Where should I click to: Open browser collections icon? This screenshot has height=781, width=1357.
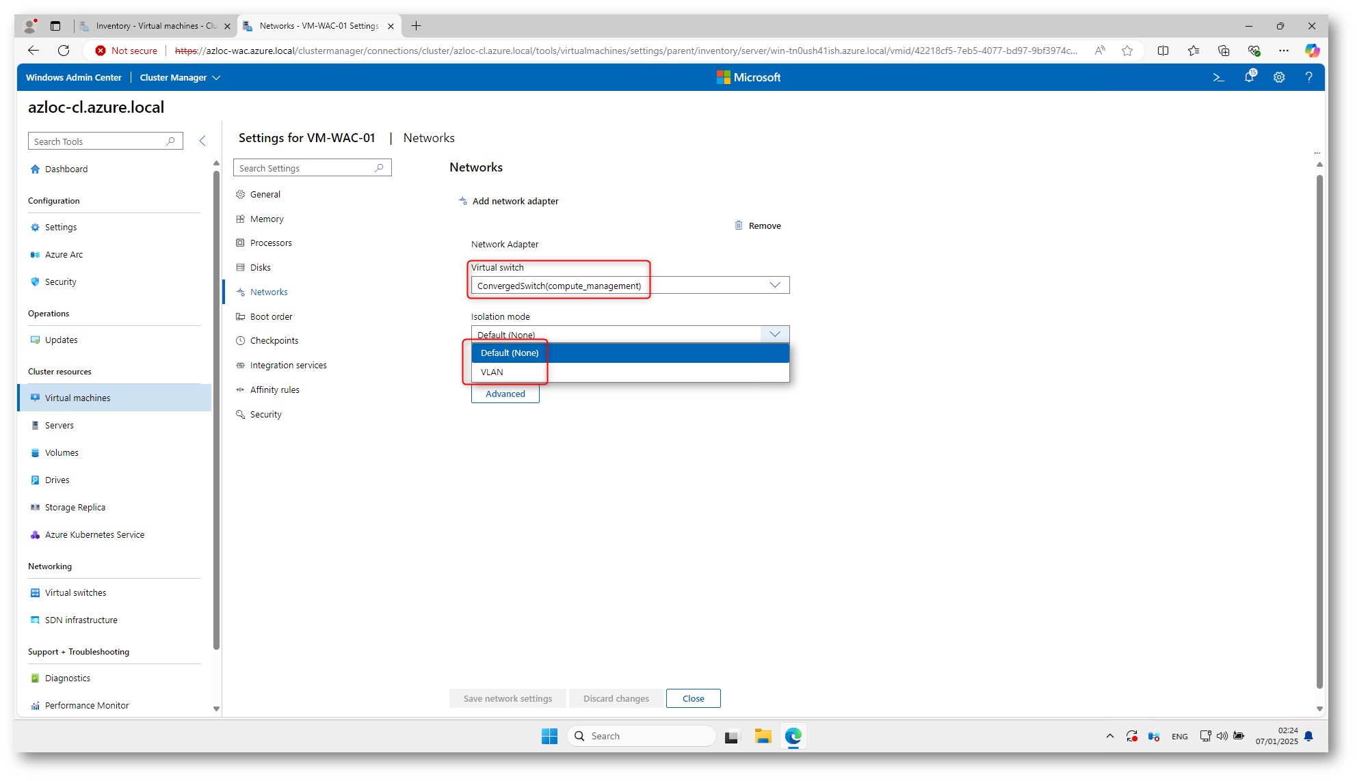click(1224, 51)
